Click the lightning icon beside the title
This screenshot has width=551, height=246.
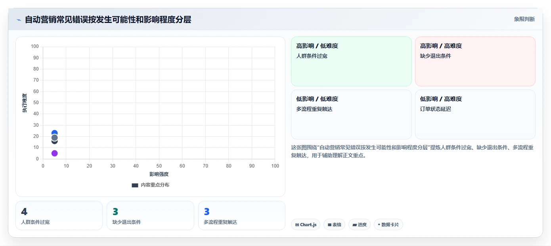(19, 20)
